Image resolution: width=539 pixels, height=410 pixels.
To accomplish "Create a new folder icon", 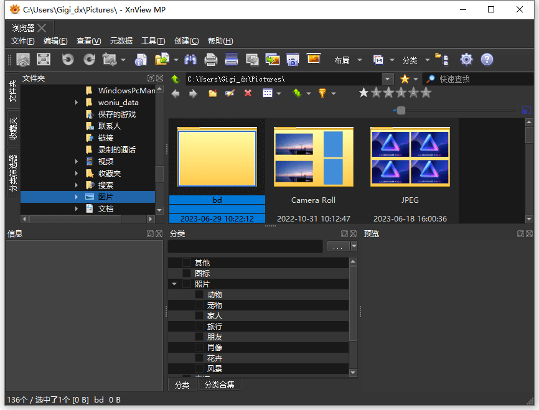I will pos(213,93).
